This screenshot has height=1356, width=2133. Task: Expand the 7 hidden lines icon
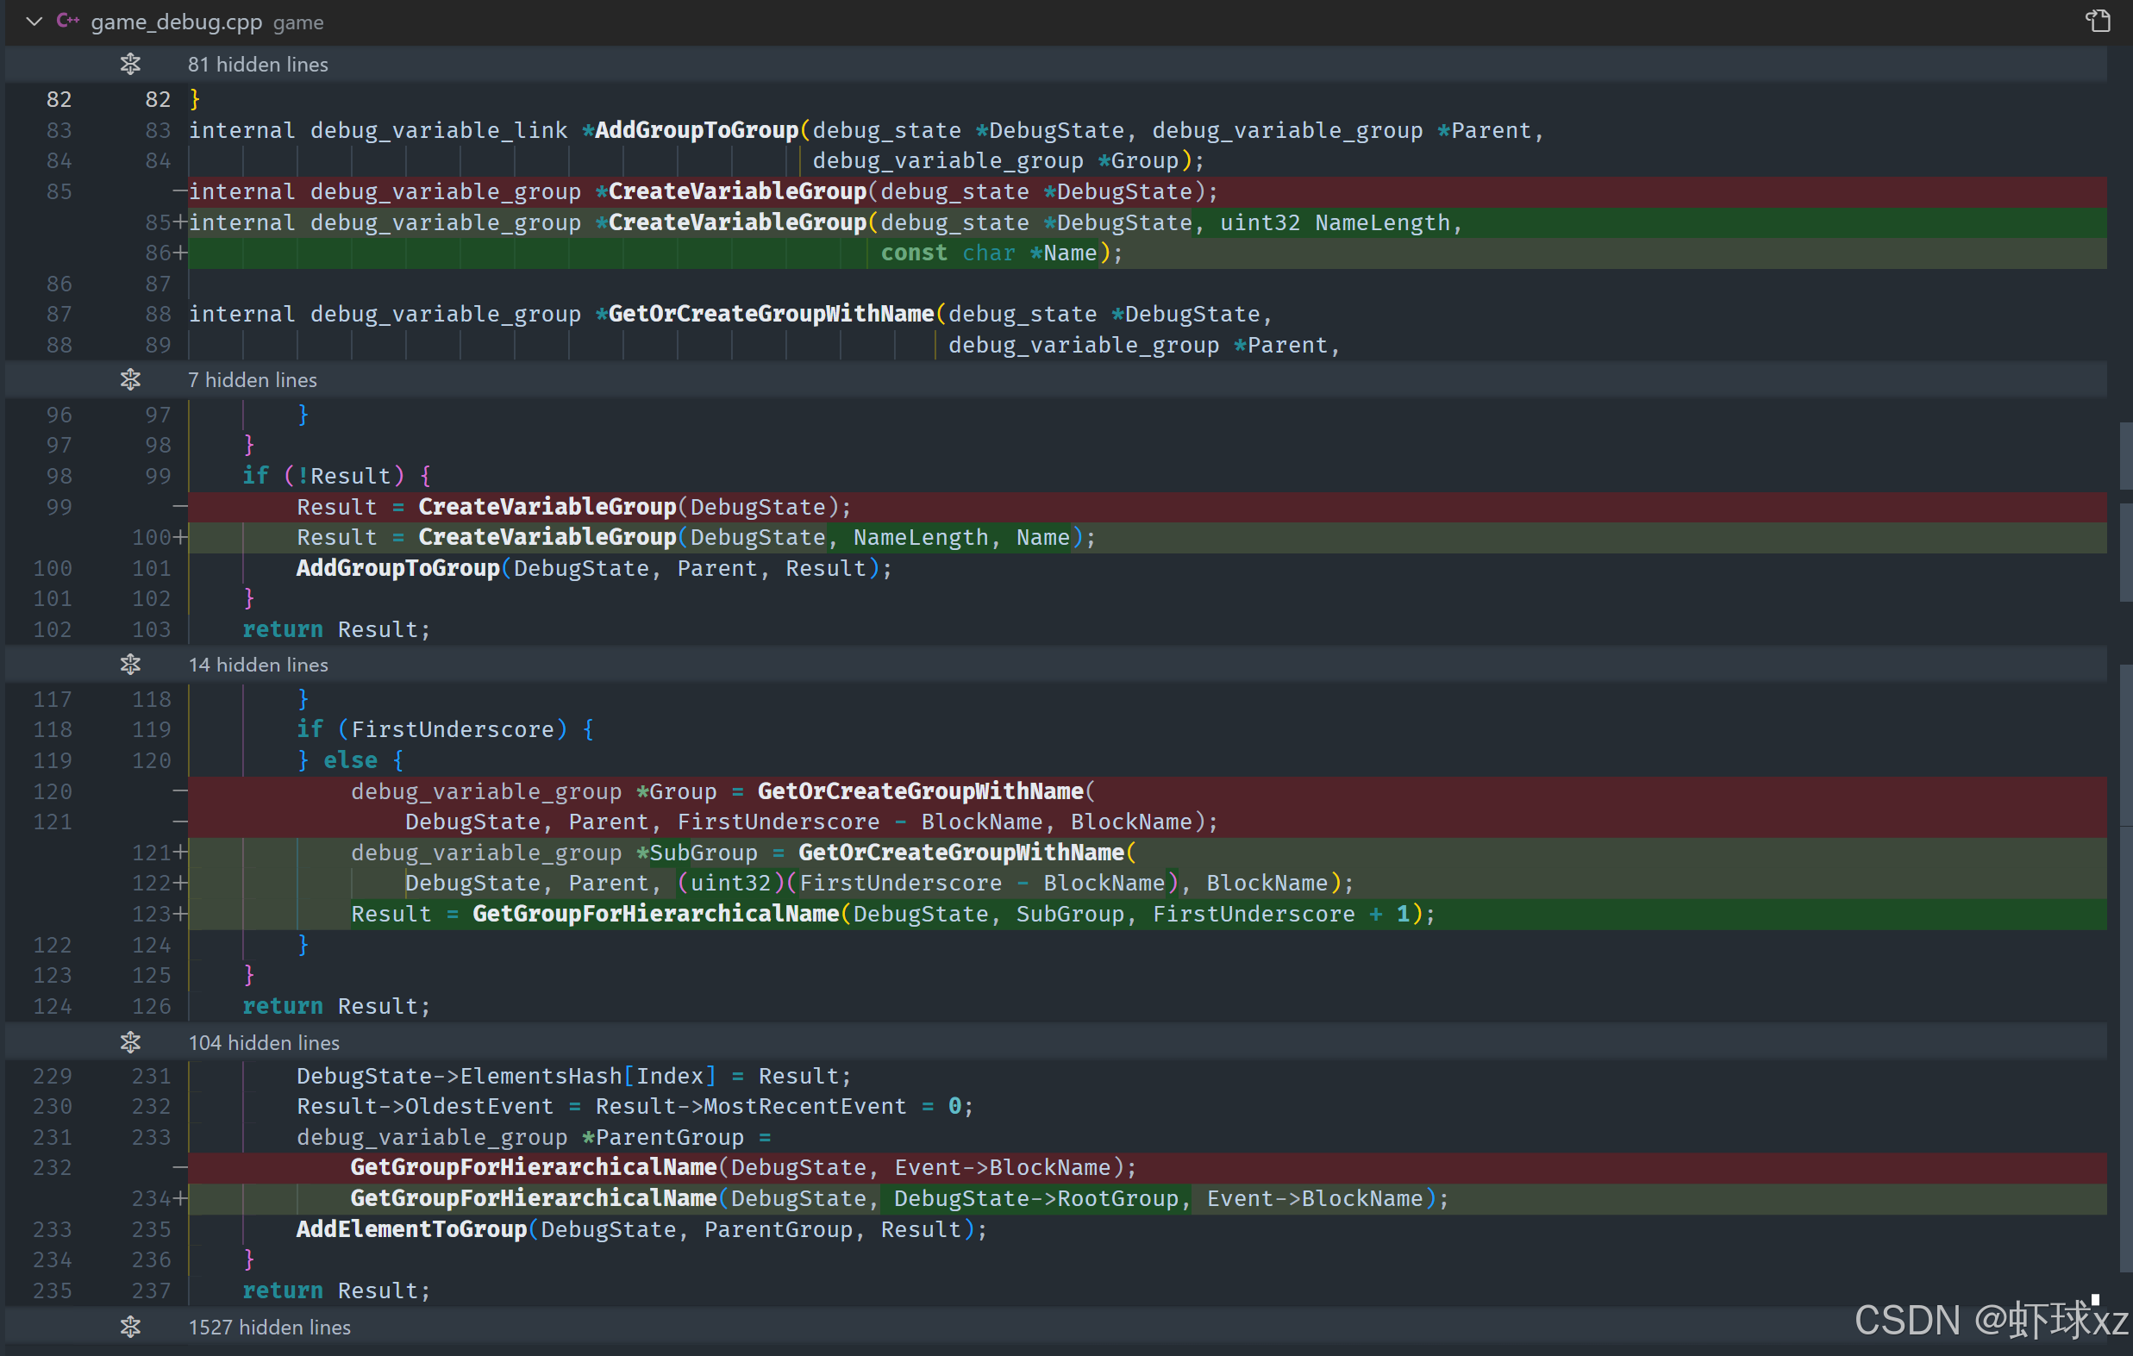coord(130,379)
